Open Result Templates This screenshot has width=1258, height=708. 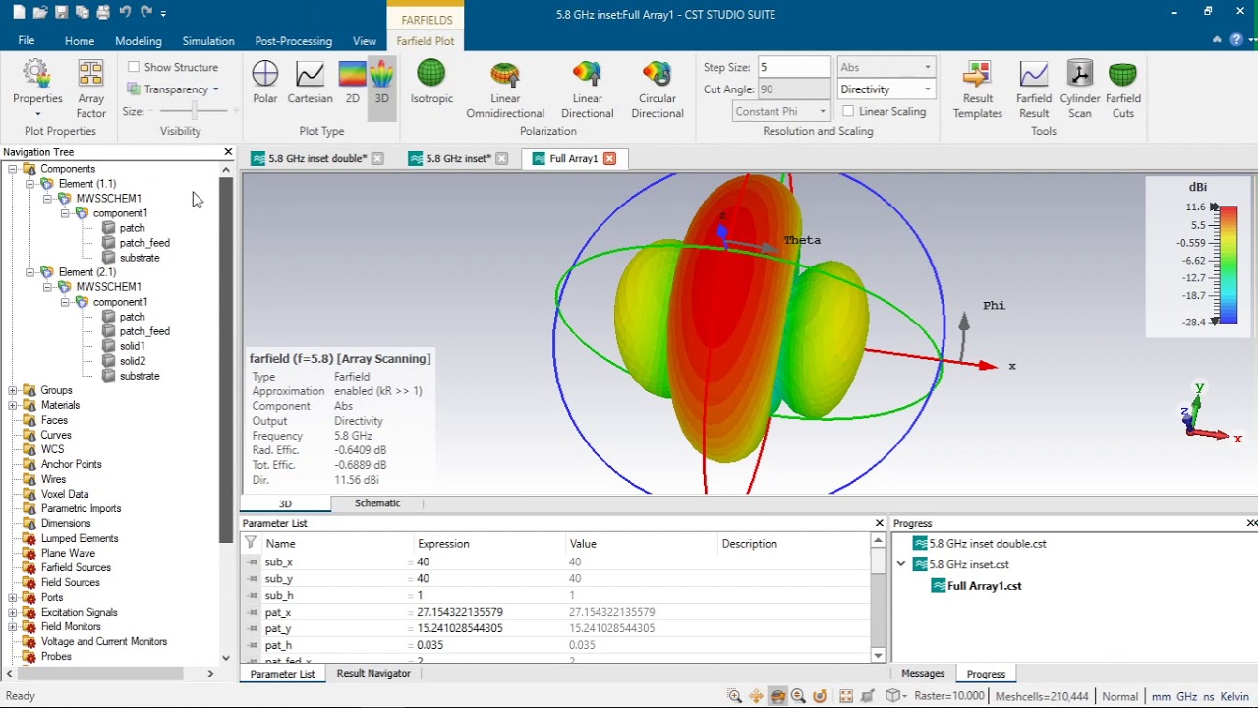click(x=977, y=88)
